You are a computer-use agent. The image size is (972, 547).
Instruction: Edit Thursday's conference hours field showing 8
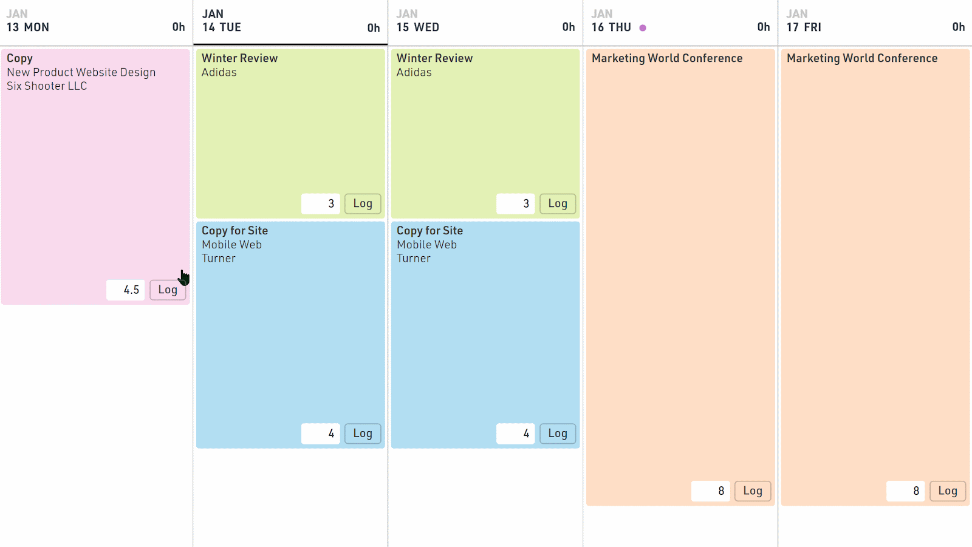711,491
